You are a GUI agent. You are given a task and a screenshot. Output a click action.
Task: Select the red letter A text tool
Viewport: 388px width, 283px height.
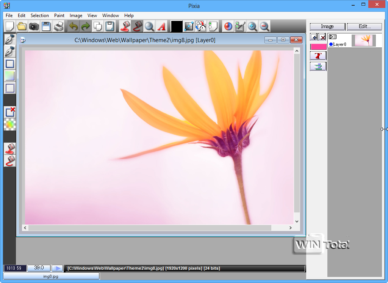coord(161,26)
